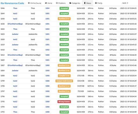Click the Runtime Error badge of submission 1797
The width and height of the screenshot is (138, 114).
[64, 91]
